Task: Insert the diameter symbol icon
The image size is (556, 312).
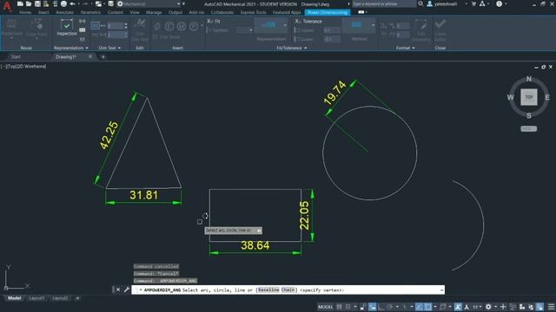Action: (x=157, y=27)
